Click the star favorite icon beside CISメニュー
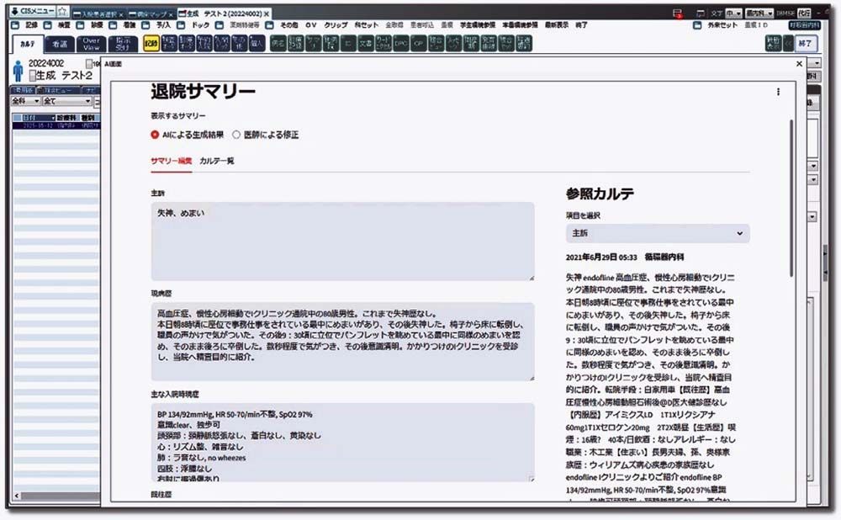This screenshot has height=520, width=841. click(63, 11)
